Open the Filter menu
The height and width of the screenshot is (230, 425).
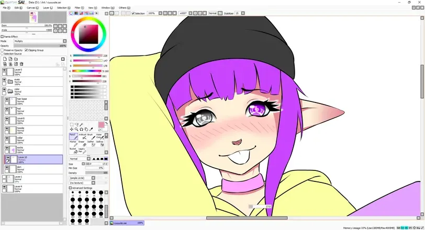pyautogui.click(x=79, y=8)
